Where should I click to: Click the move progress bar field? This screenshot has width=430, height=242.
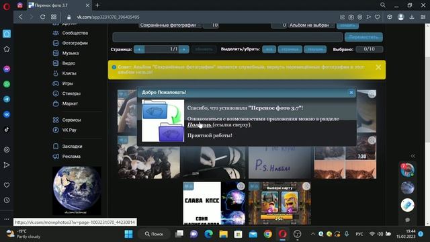pos(228,37)
